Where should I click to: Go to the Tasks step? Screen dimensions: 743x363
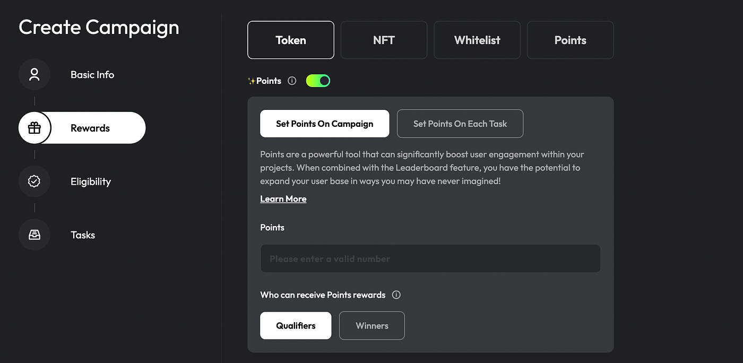pos(83,235)
